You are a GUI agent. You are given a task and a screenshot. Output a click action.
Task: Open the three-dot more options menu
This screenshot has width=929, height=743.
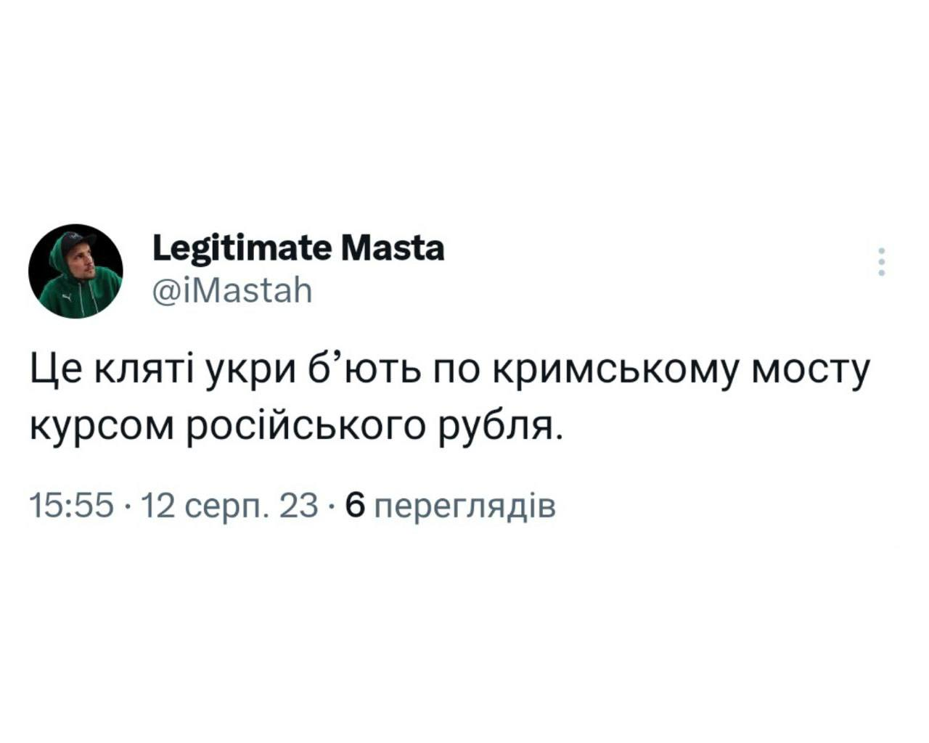click(x=882, y=262)
